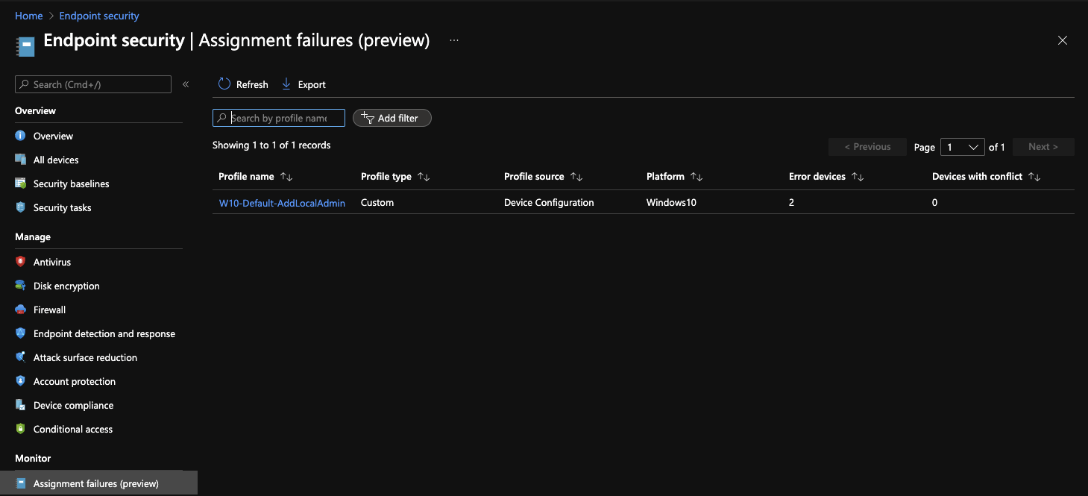1088x496 pixels.
Task: Click the Previous page button
Action: pos(867,147)
